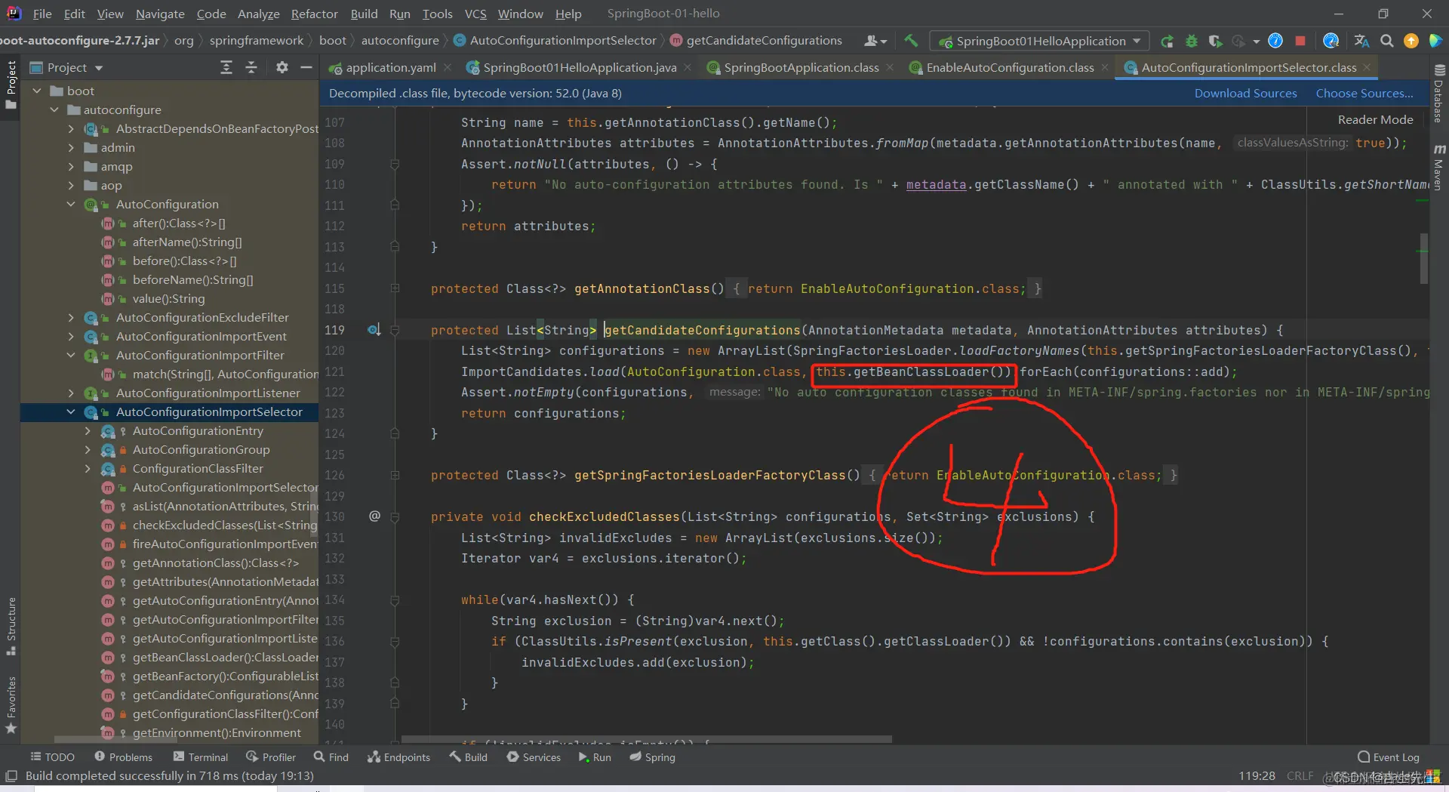Switch to SpringBootApplication.class tab
Screen dimensions: 1449x792
tap(801, 67)
